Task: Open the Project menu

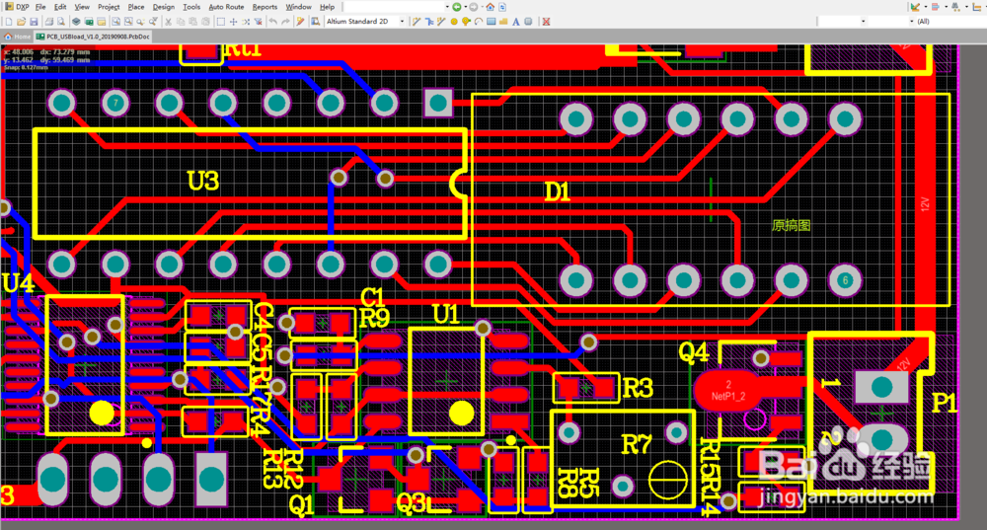Action: pyautogui.click(x=109, y=7)
